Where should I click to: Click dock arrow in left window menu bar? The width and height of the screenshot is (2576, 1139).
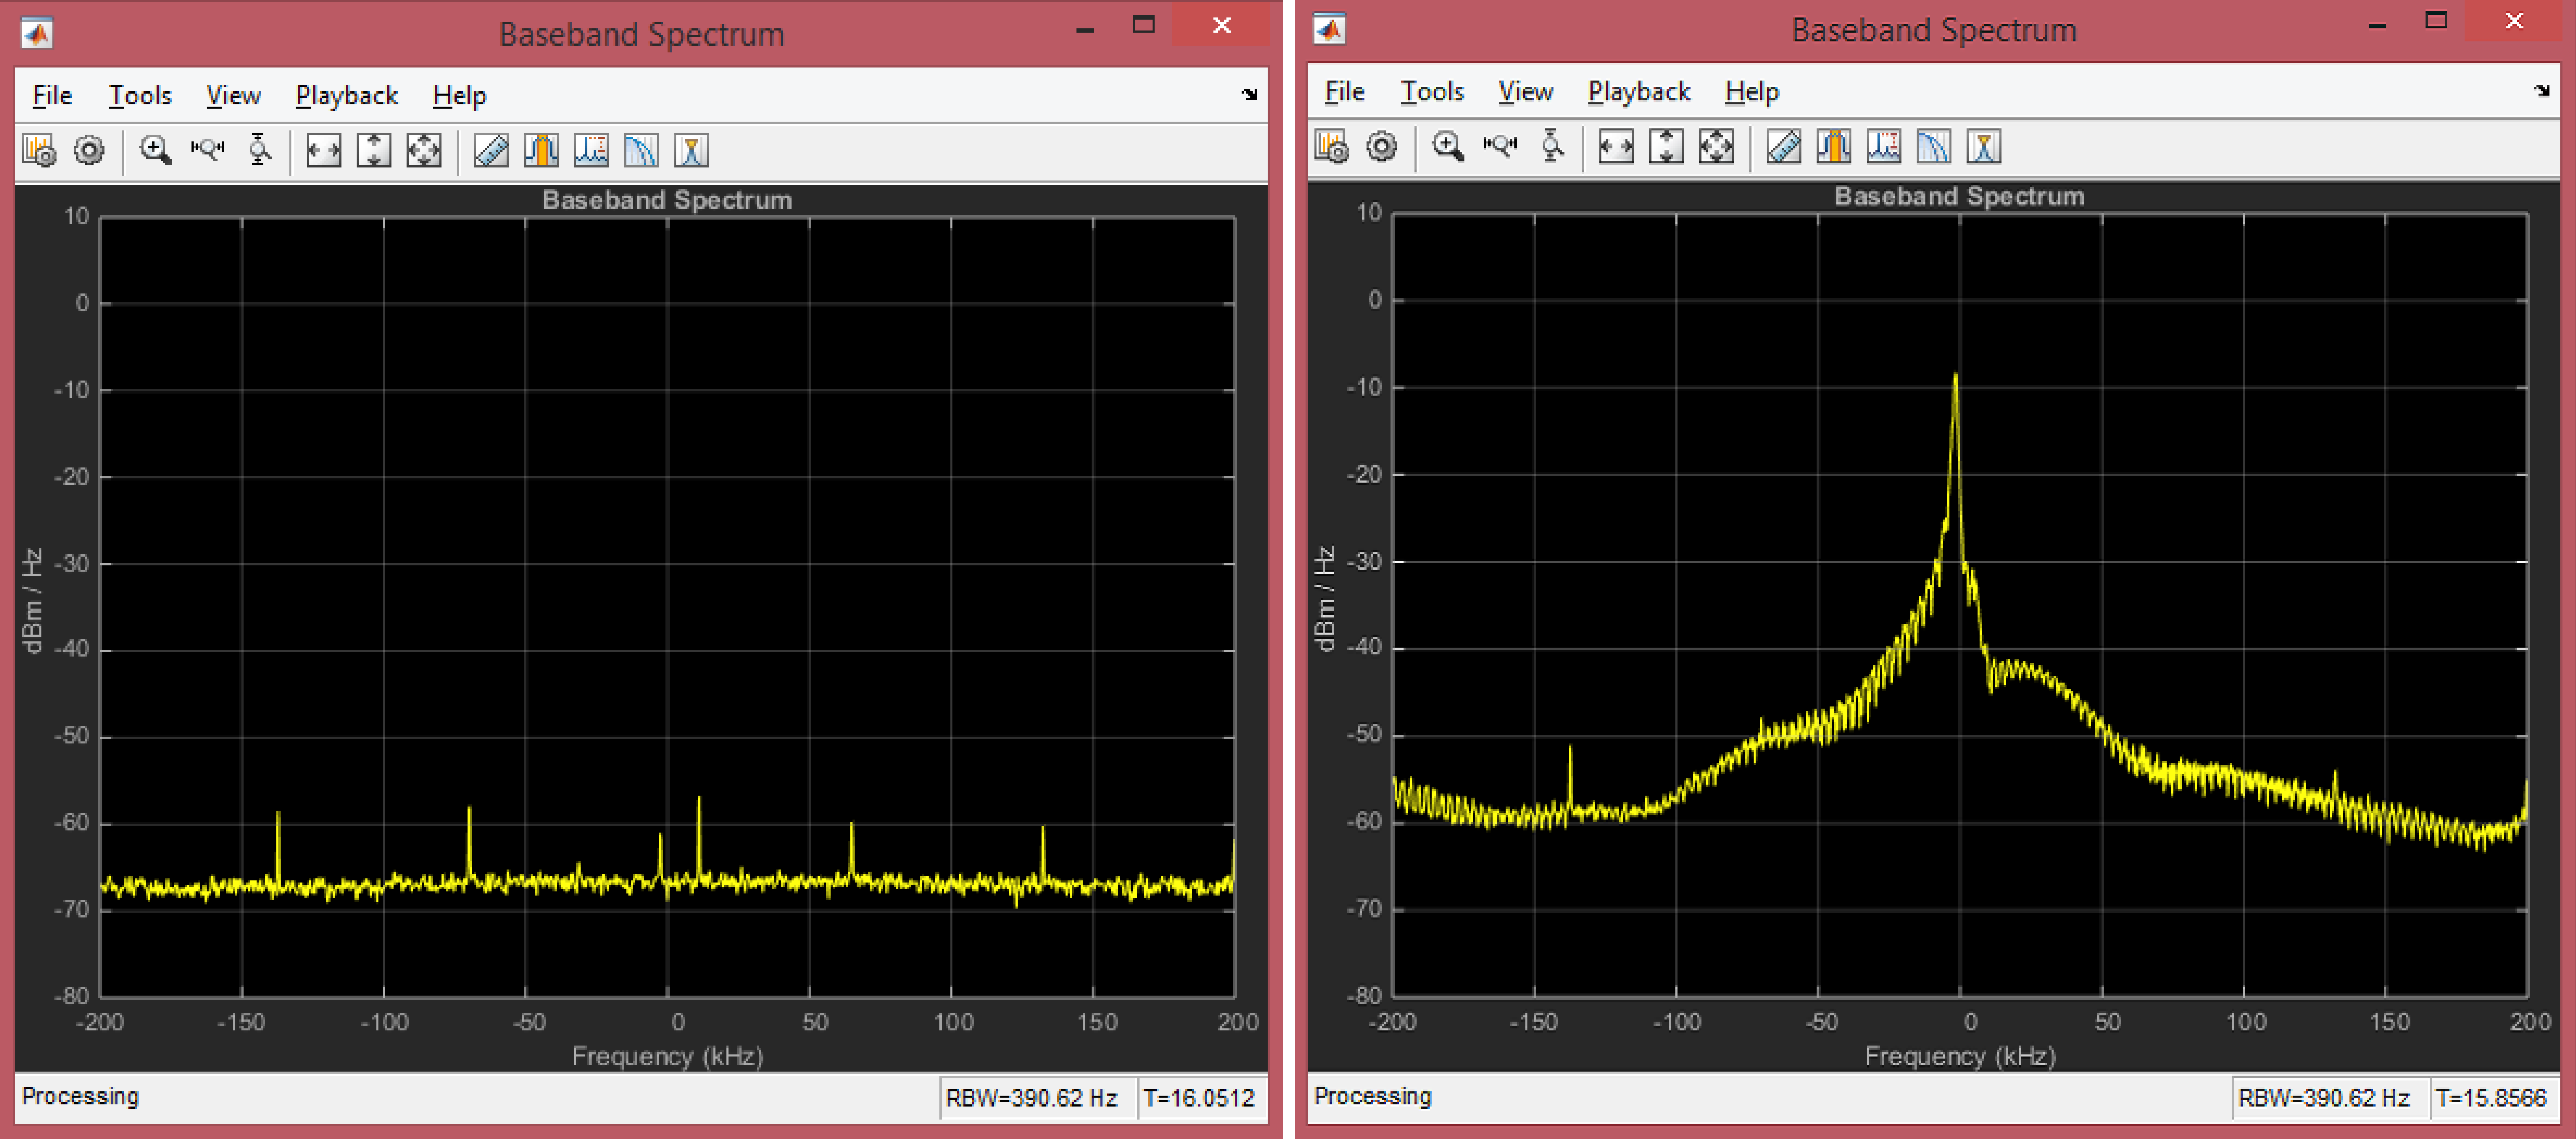(1249, 95)
